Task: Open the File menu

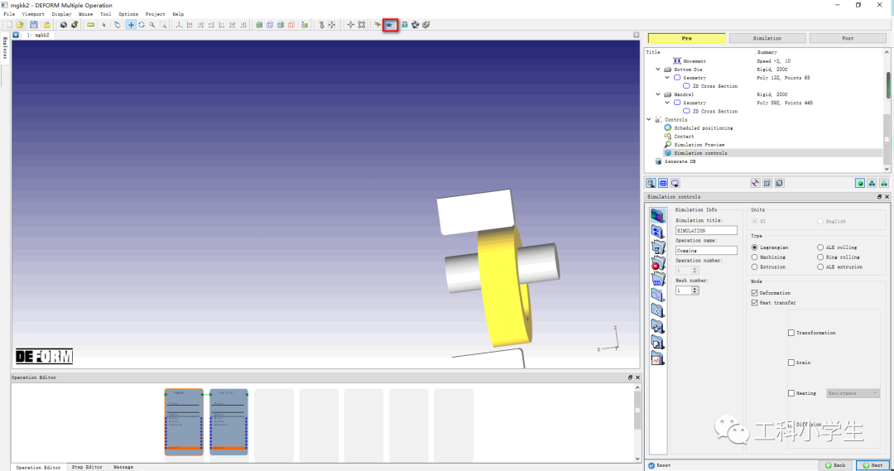Action: tap(9, 14)
